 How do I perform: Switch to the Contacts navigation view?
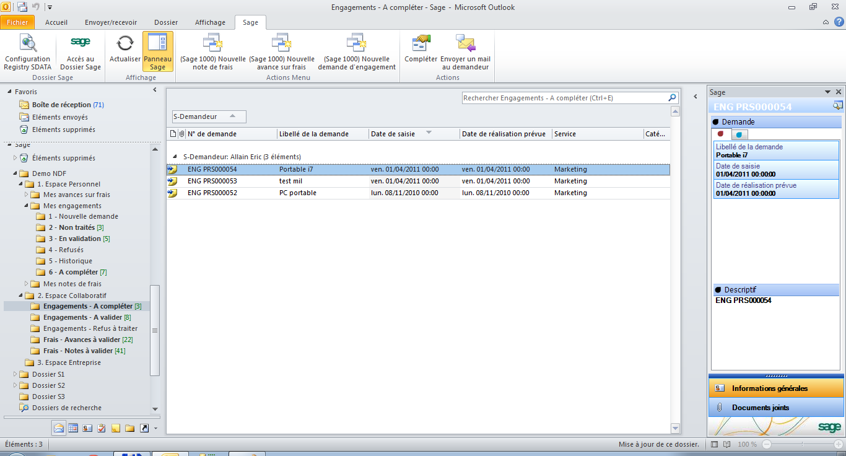[x=87, y=427]
